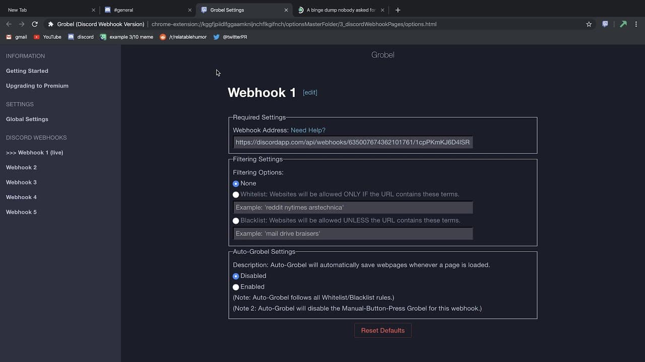Close the binge dump tab
The height and width of the screenshot is (362, 645).
pyautogui.click(x=382, y=10)
